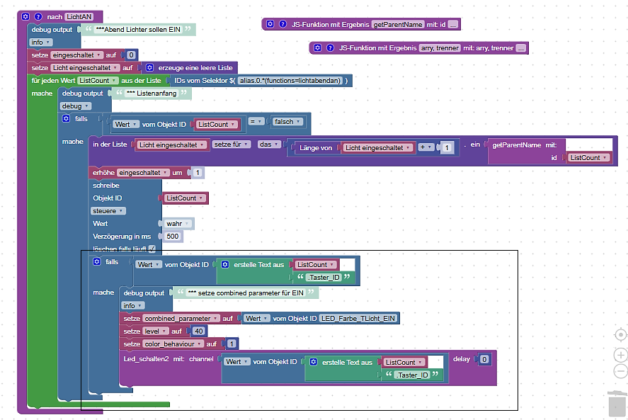Open the wahr value dropdown
This screenshot has width=628, height=420.
pyautogui.click(x=178, y=224)
